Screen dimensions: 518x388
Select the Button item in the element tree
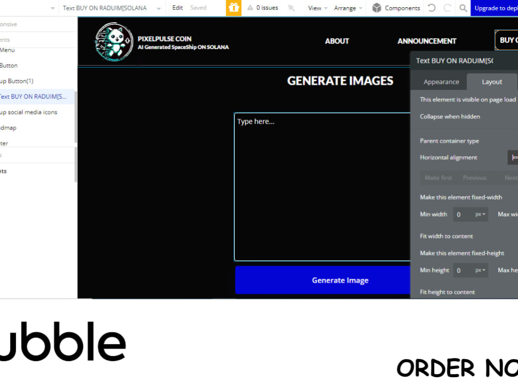point(9,66)
